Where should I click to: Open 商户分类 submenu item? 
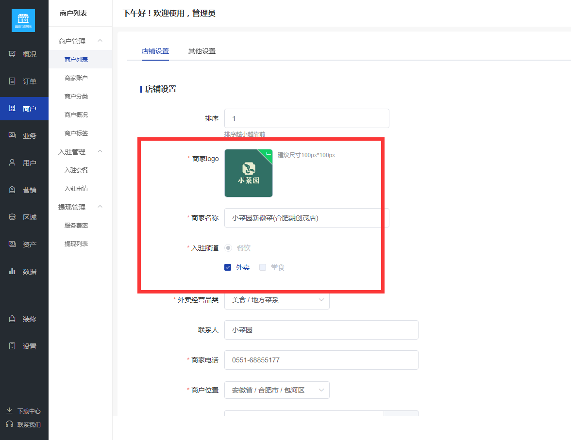point(76,96)
